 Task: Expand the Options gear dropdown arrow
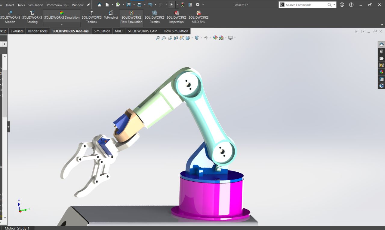203,5
